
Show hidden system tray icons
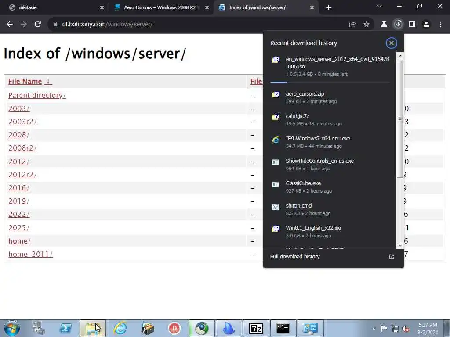(374, 329)
